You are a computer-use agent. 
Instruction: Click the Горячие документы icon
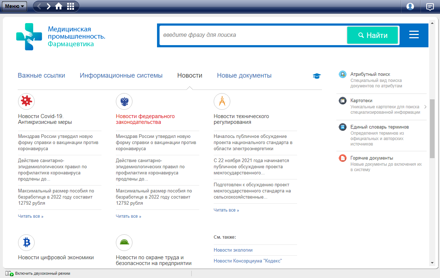(343, 158)
